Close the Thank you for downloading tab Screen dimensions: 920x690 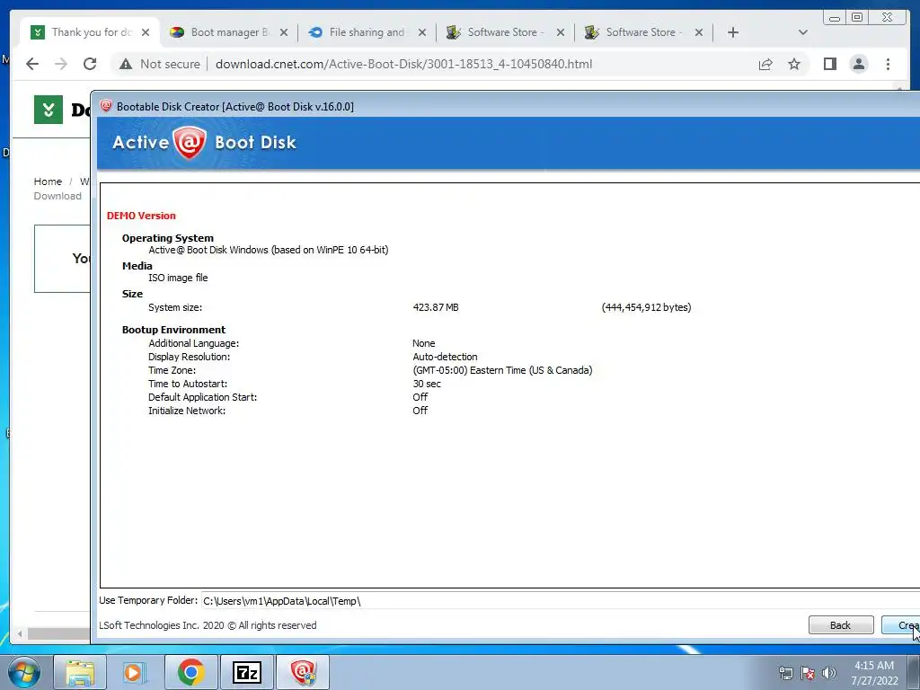(146, 32)
